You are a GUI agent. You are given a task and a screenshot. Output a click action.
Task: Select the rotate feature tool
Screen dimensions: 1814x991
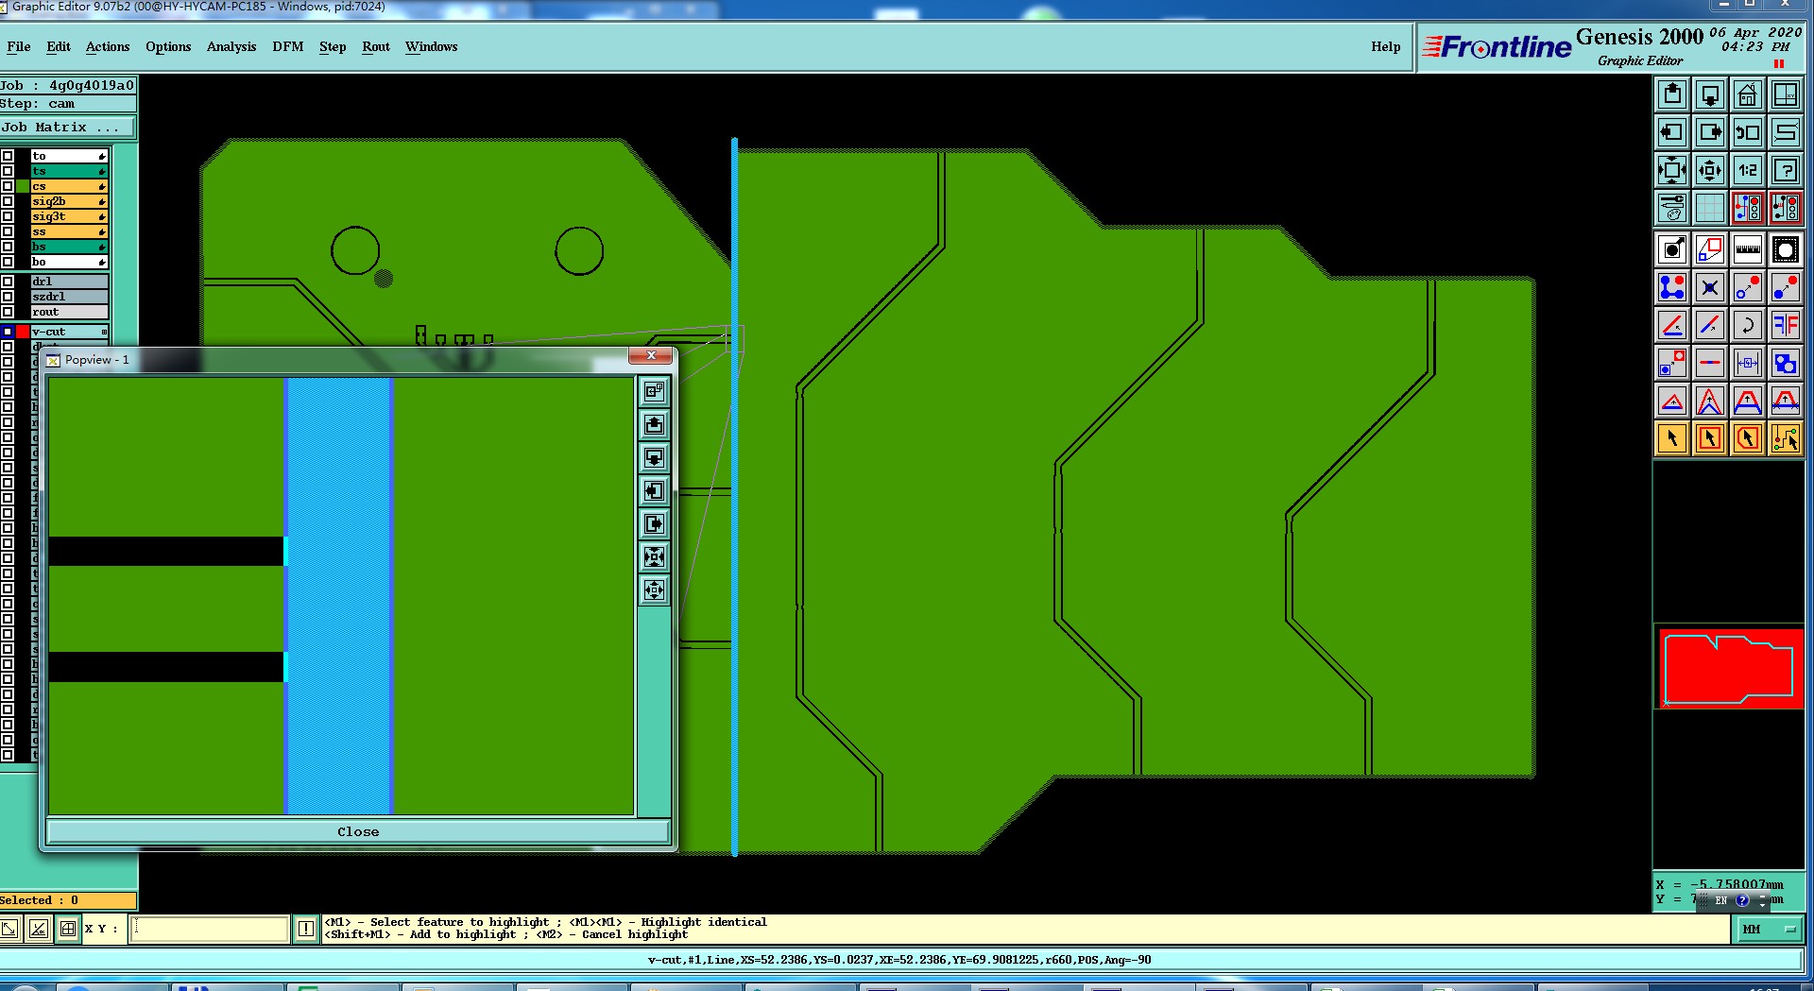pos(1747,325)
